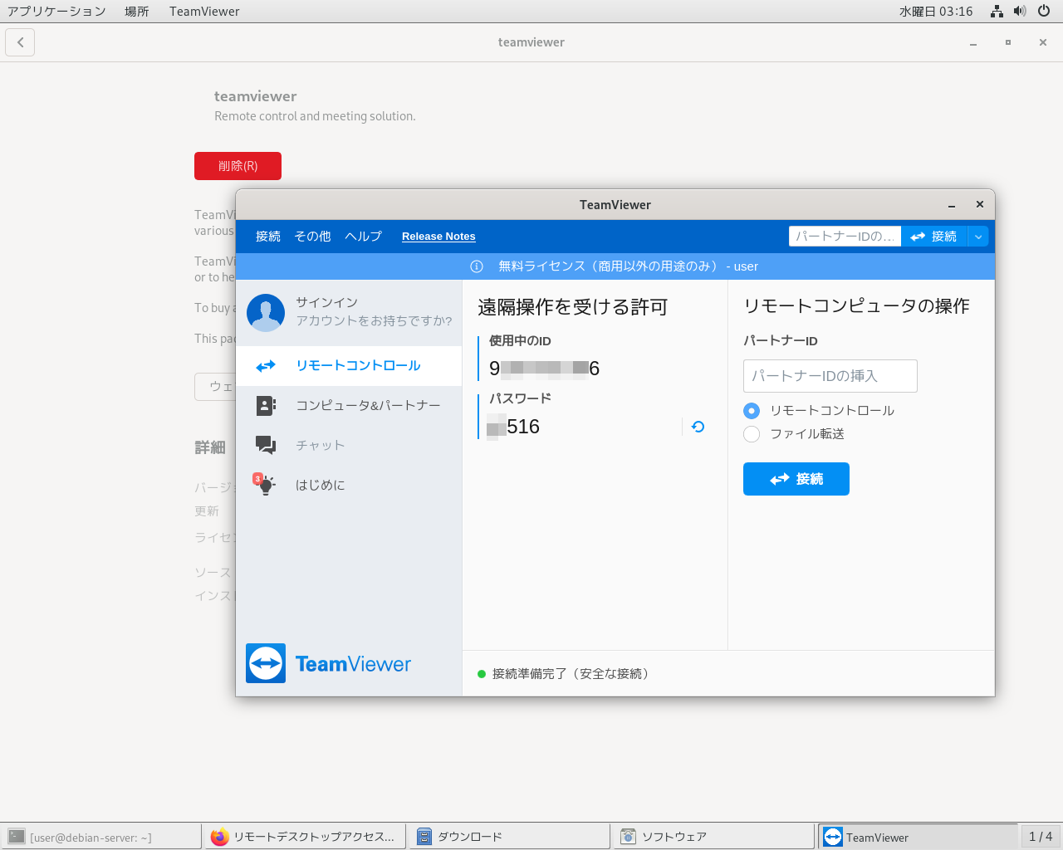Viewport: 1063px width, 850px height.
Task: Click the password refresh icon
Action: [x=698, y=427]
